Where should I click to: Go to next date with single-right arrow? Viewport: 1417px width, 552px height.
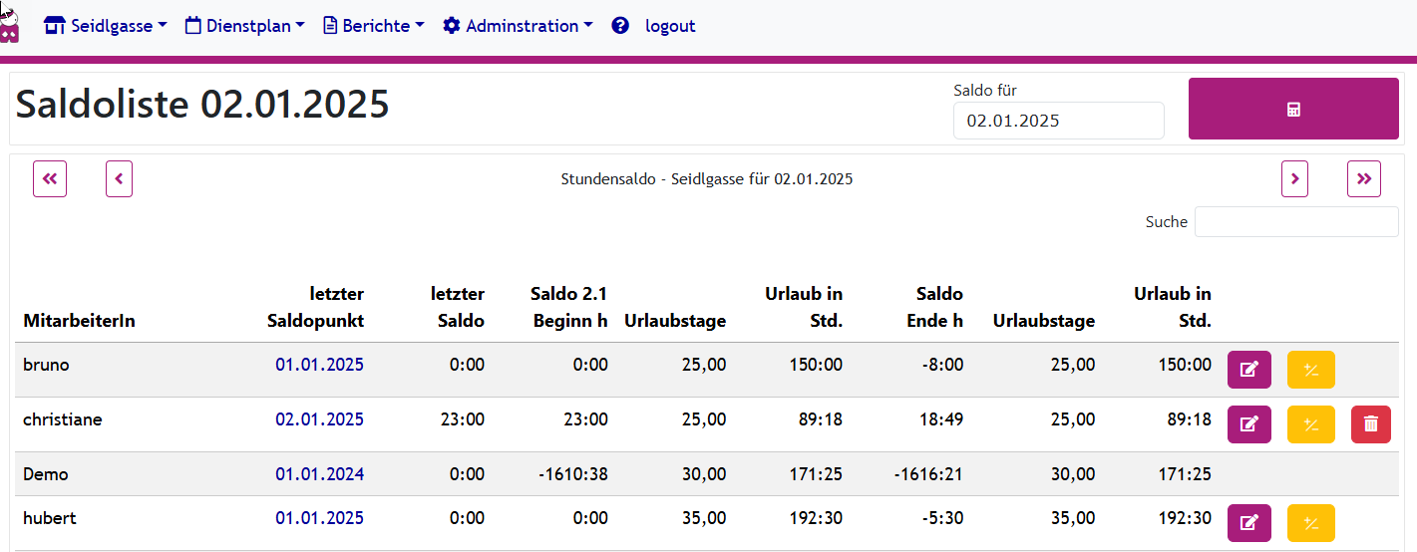[1294, 179]
